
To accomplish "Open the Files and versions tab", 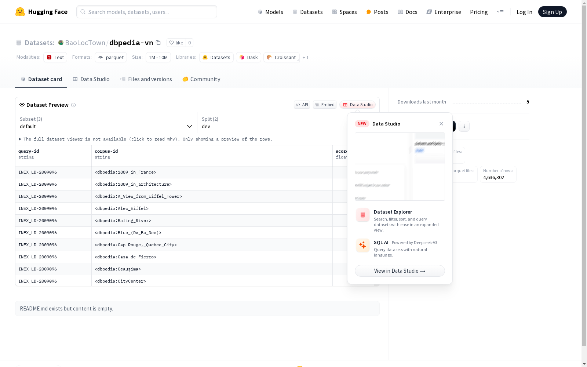I will 146,79.
